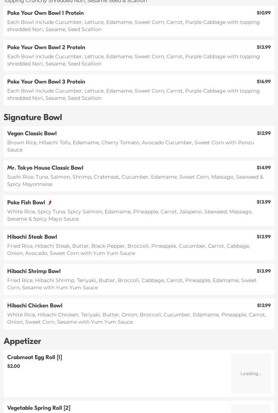Click Crabmeat Egg Roll appetizer title

click(35, 357)
